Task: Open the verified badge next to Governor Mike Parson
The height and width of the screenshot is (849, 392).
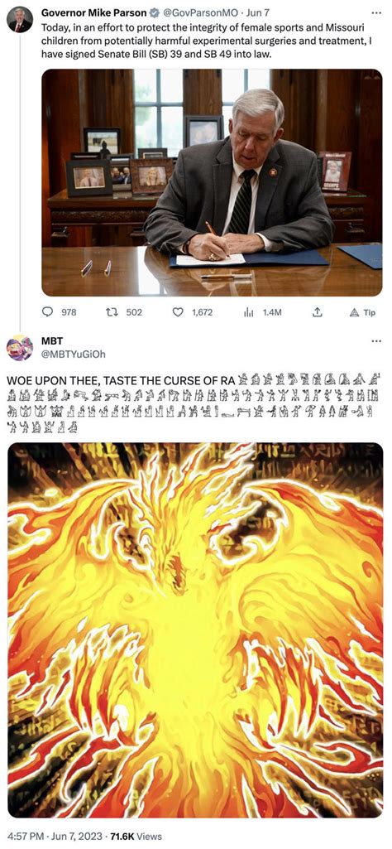Action: tap(153, 12)
